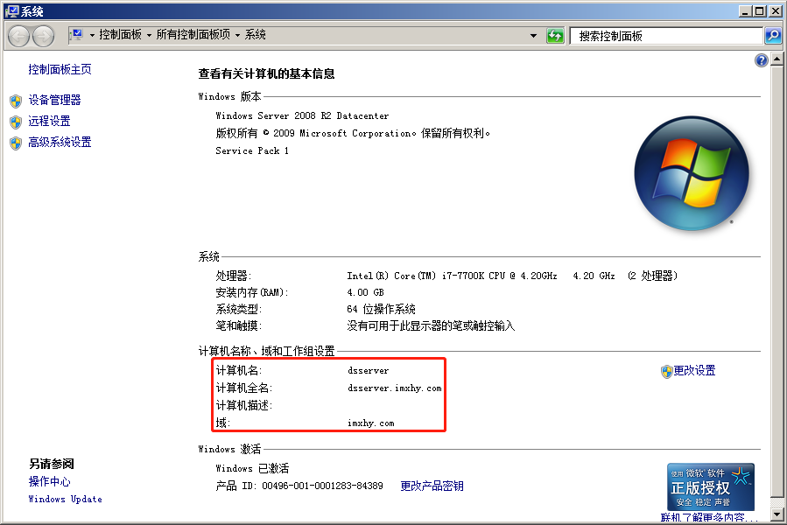Open 高级系统设置 link

tap(60, 142)
